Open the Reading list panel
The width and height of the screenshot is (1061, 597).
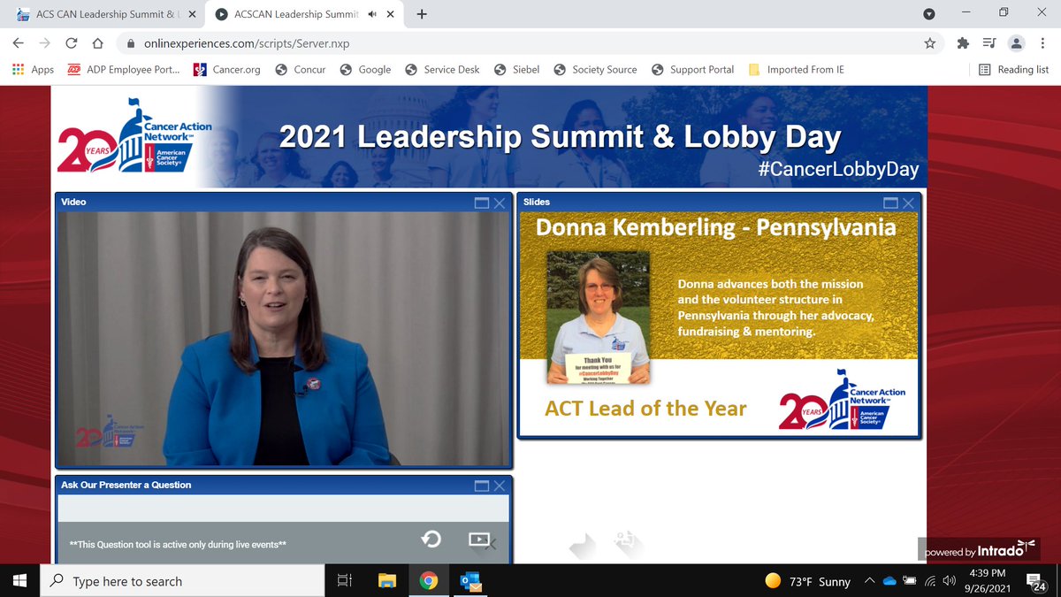[x=1013, y=69]
